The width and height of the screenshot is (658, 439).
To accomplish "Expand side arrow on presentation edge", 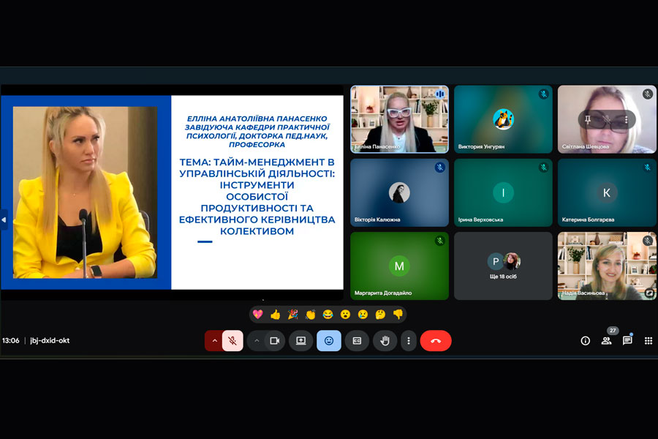I will click(x=4, y=219).
